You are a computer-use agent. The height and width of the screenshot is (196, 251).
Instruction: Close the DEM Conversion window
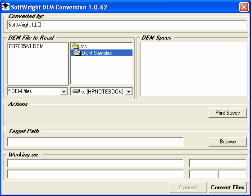pos(244,7)
